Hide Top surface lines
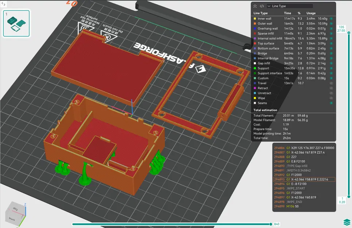This screenshot has width=352, height=228. point(331,43)
